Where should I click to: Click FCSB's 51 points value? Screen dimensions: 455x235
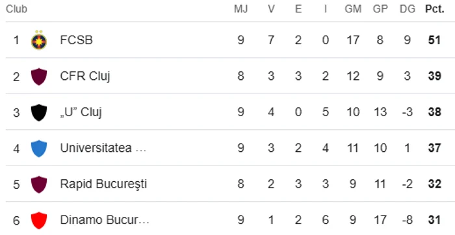tap(435, 40)
